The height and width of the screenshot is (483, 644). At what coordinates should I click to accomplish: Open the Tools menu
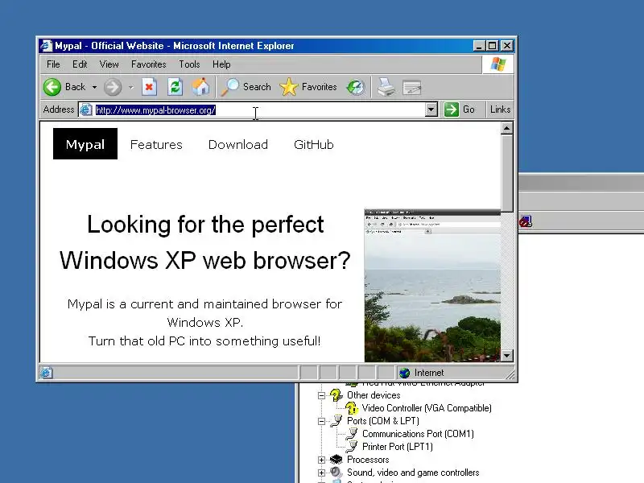pyautogui.click(x=189, y=64)
